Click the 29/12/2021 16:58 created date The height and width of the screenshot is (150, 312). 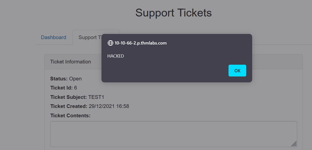pyautogui.click(x=109, y=106)
